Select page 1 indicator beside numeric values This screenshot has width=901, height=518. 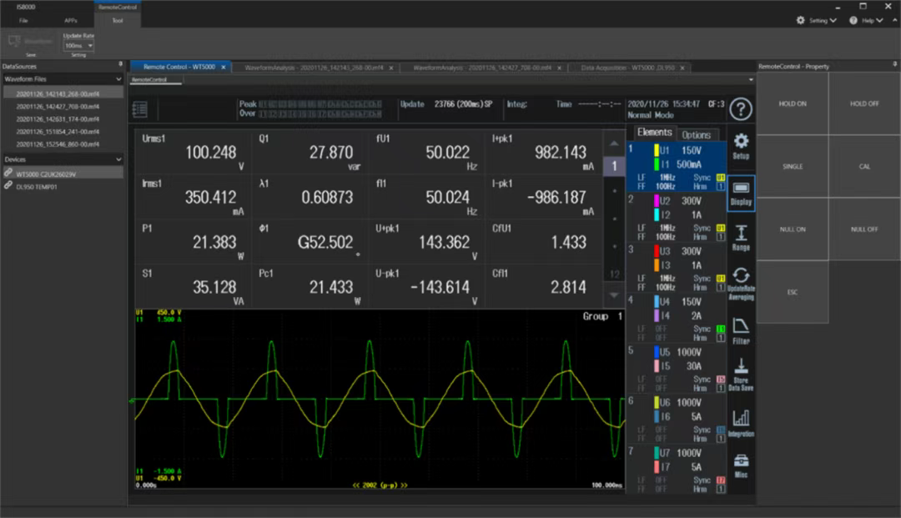tap(614, 167)
